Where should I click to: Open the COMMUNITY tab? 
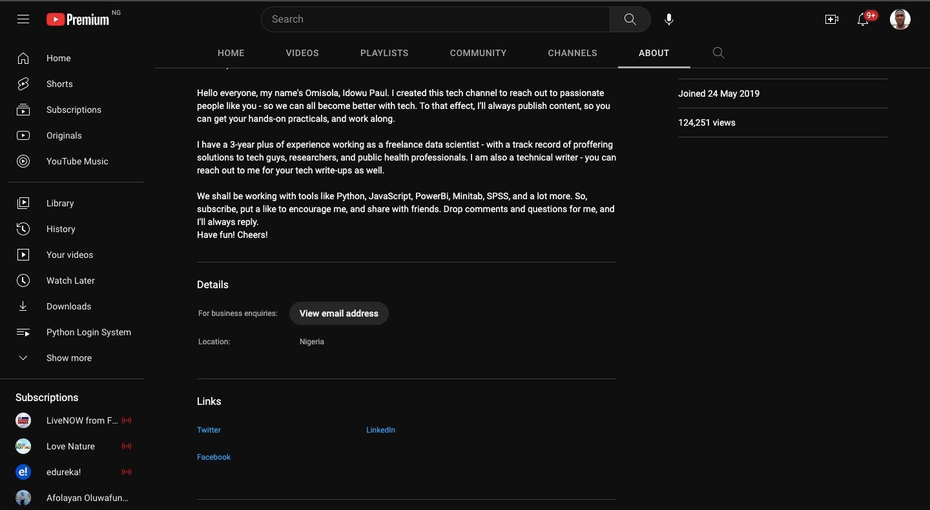[478, 53]
